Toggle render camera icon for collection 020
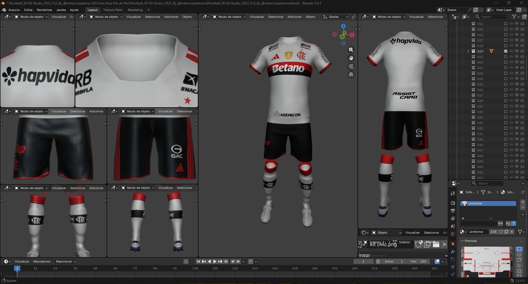528x284 pixels. tap(522, 57)
